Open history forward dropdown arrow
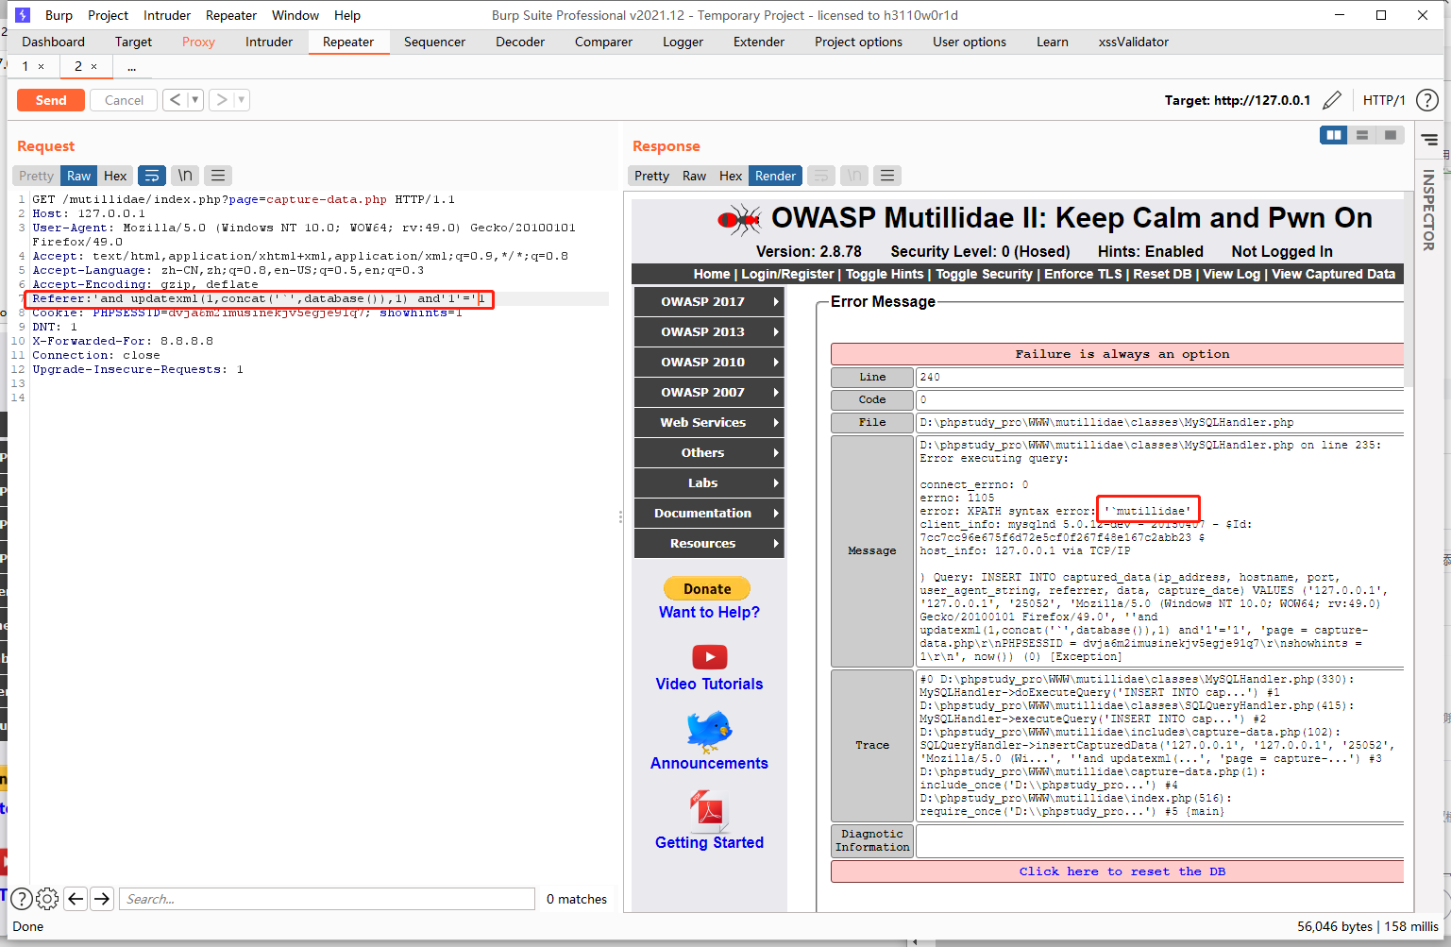1451x947 pixels. pos(242,100)
